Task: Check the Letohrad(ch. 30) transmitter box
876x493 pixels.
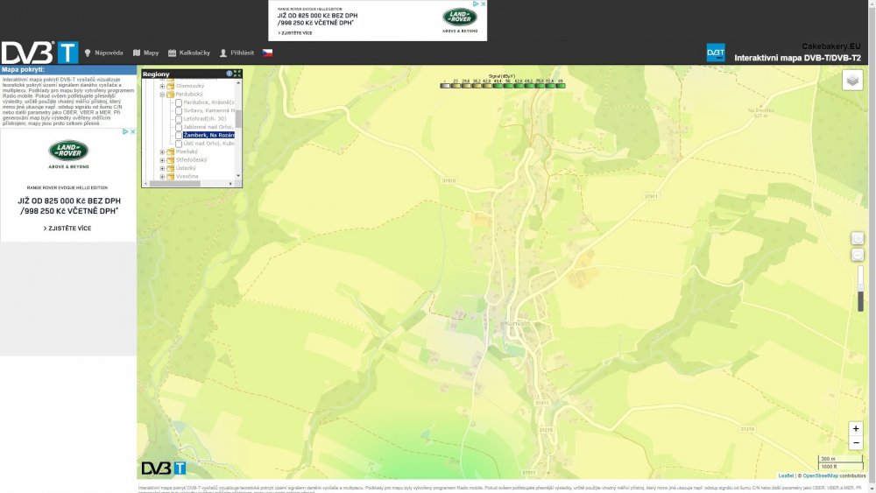Action: [179, 119]
